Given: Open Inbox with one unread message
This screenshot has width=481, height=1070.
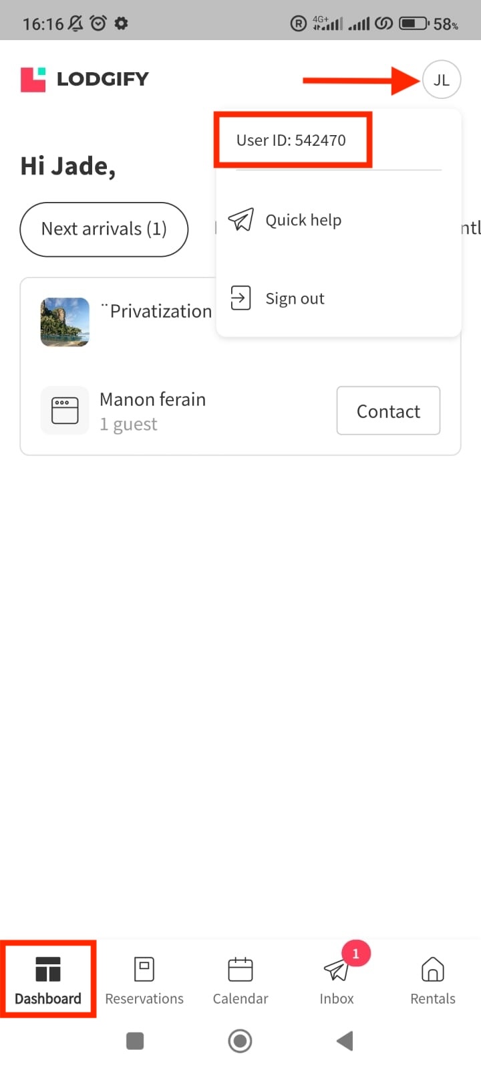Looking at the screenshot, I should click(x=337, y=980).
